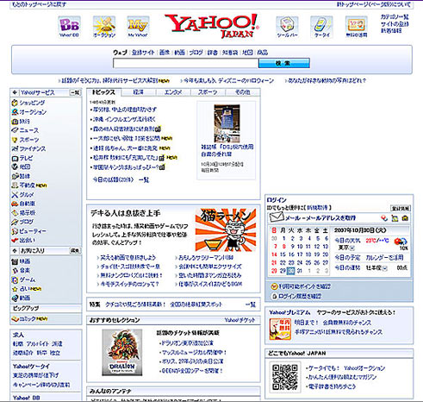Select the Dictionary search category
The height and width of the screenshot is (402, 423).
tap(213, 53)
